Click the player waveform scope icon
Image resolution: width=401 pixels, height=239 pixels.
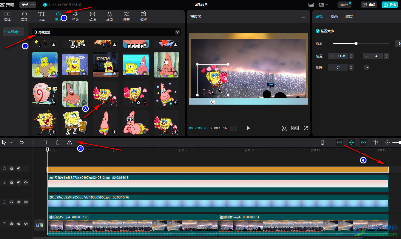point(233,128)
